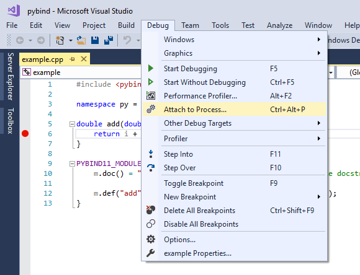Remove the red breakpoint on line 6
This screenshot has width=360, height=275.
(x=25, y=134)
